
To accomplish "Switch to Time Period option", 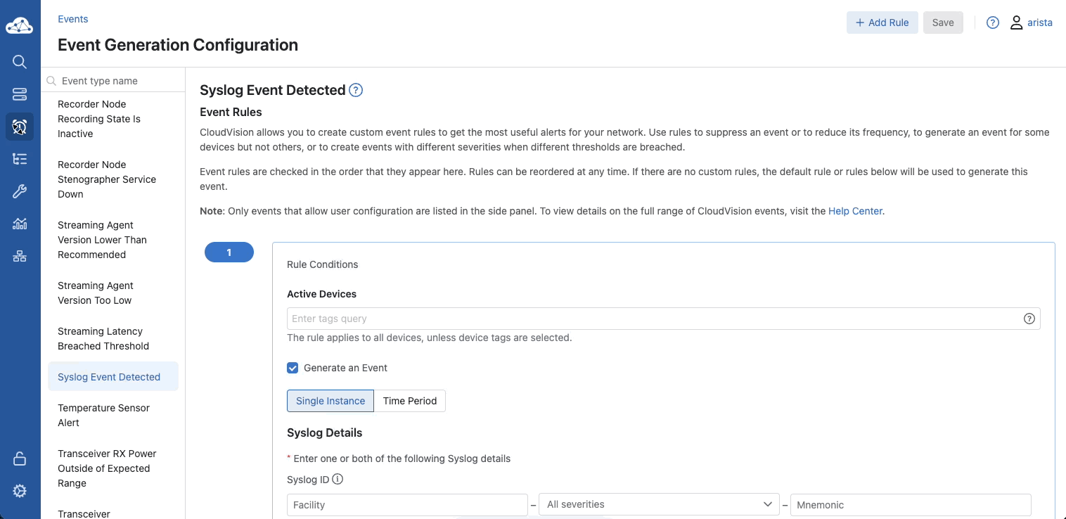I will 409,401.
